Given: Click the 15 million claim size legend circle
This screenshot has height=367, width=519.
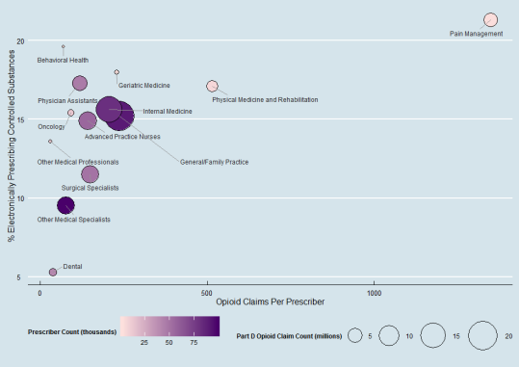Looking at the screenshot, I should click(x=433, y=335).
